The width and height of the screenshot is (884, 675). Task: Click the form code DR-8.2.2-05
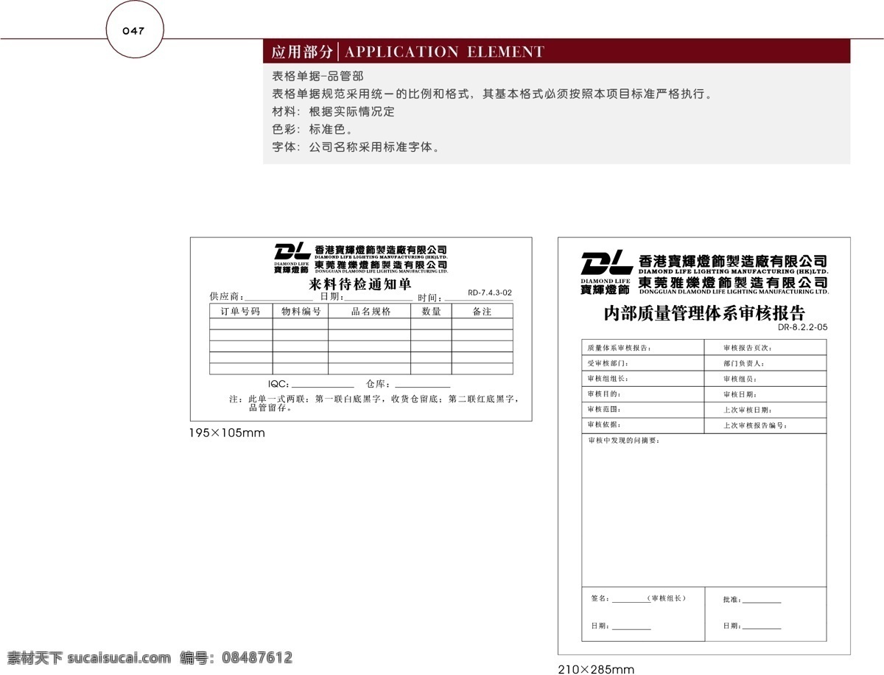(803, 326)
